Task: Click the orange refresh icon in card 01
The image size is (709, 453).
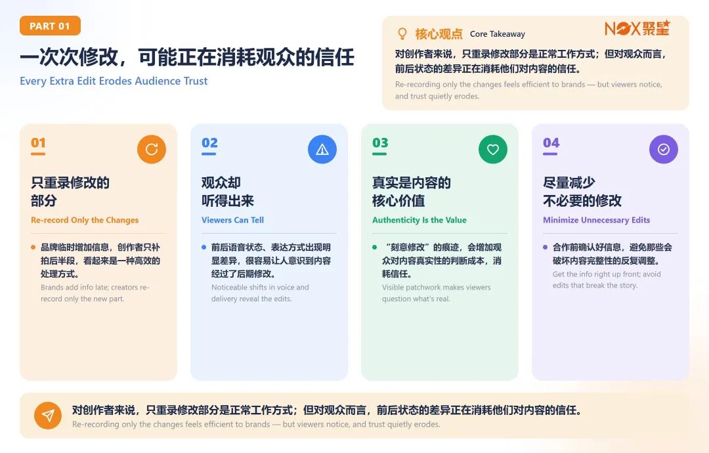Action: pos(152,149)
